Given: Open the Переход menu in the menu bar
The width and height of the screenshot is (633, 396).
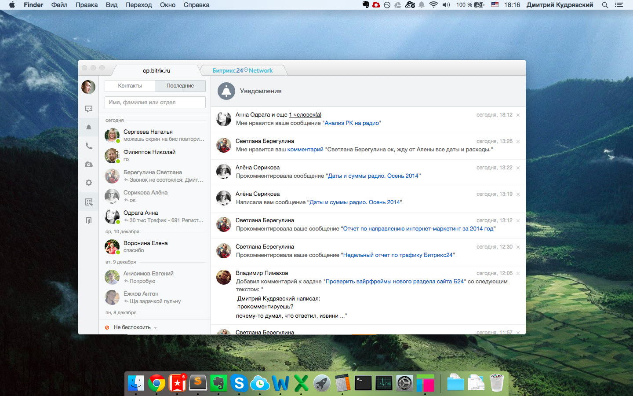Looking at the screenshot, I should pyautogui.click(x=138, y=5).
